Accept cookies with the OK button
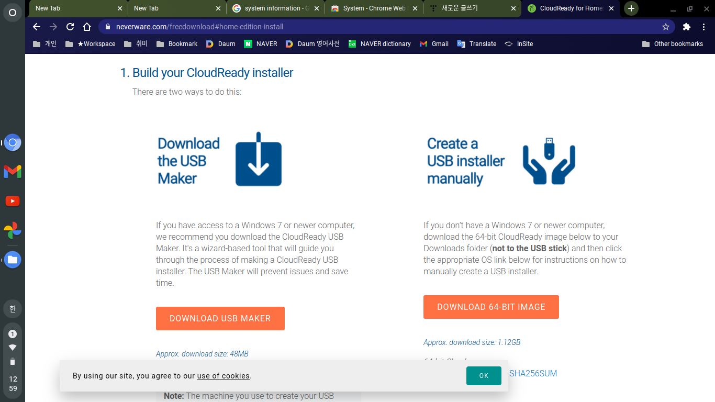 [484, 376]
